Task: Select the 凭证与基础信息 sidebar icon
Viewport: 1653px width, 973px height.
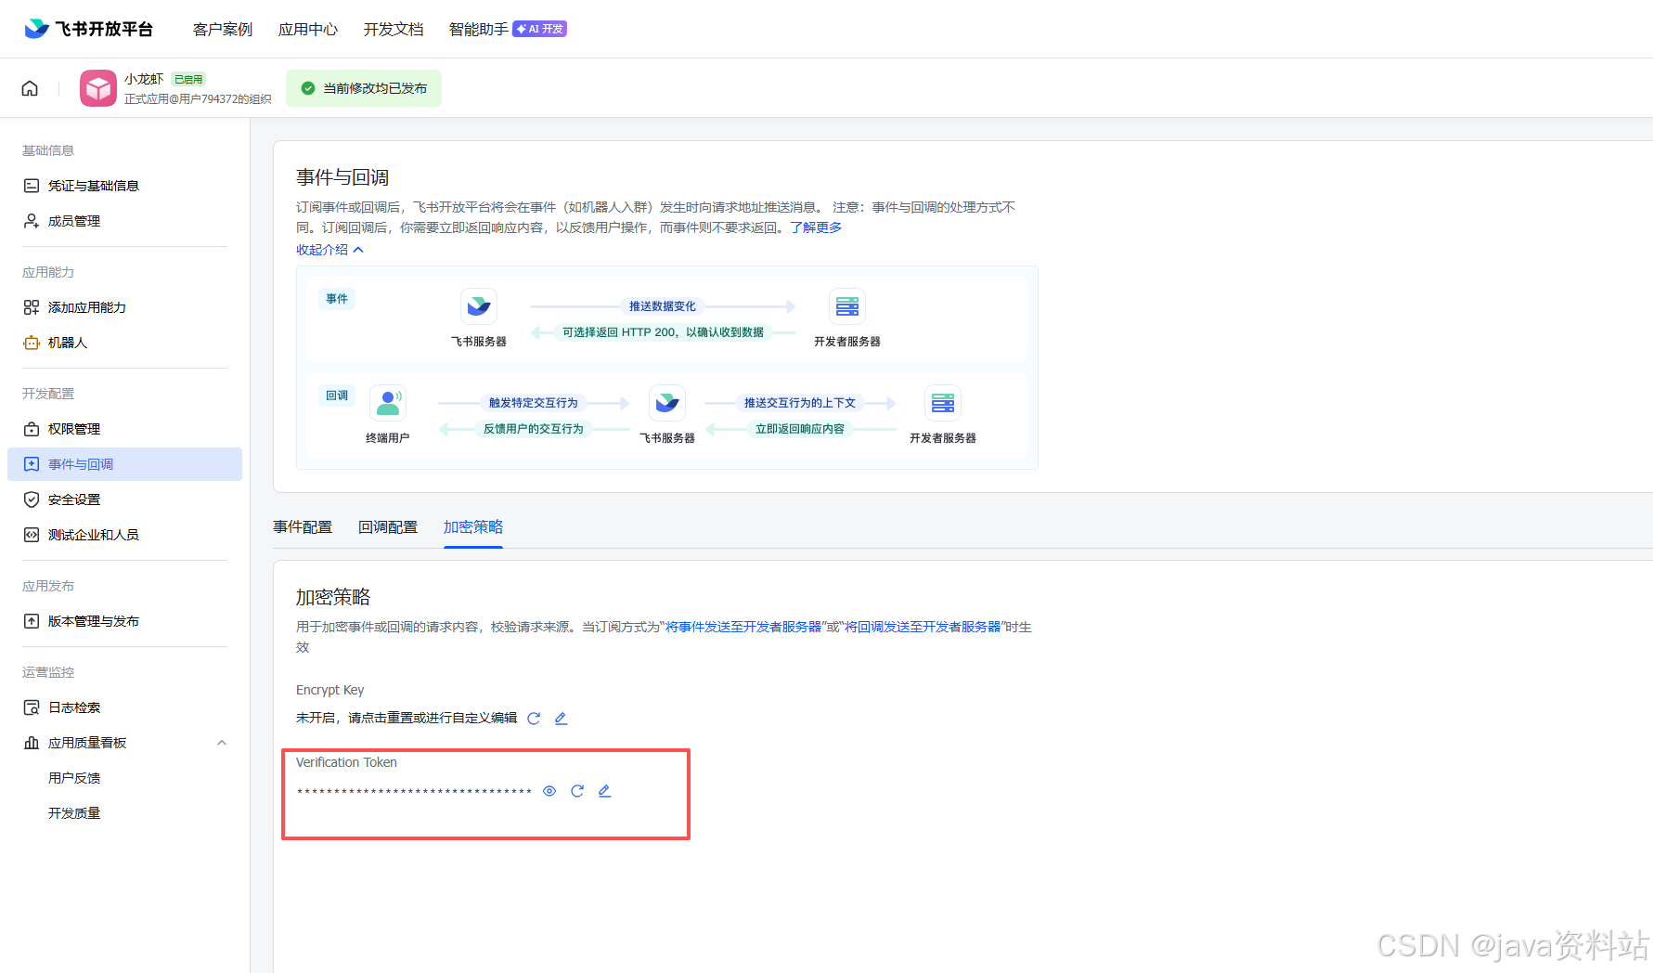Action: coord(31,185)
